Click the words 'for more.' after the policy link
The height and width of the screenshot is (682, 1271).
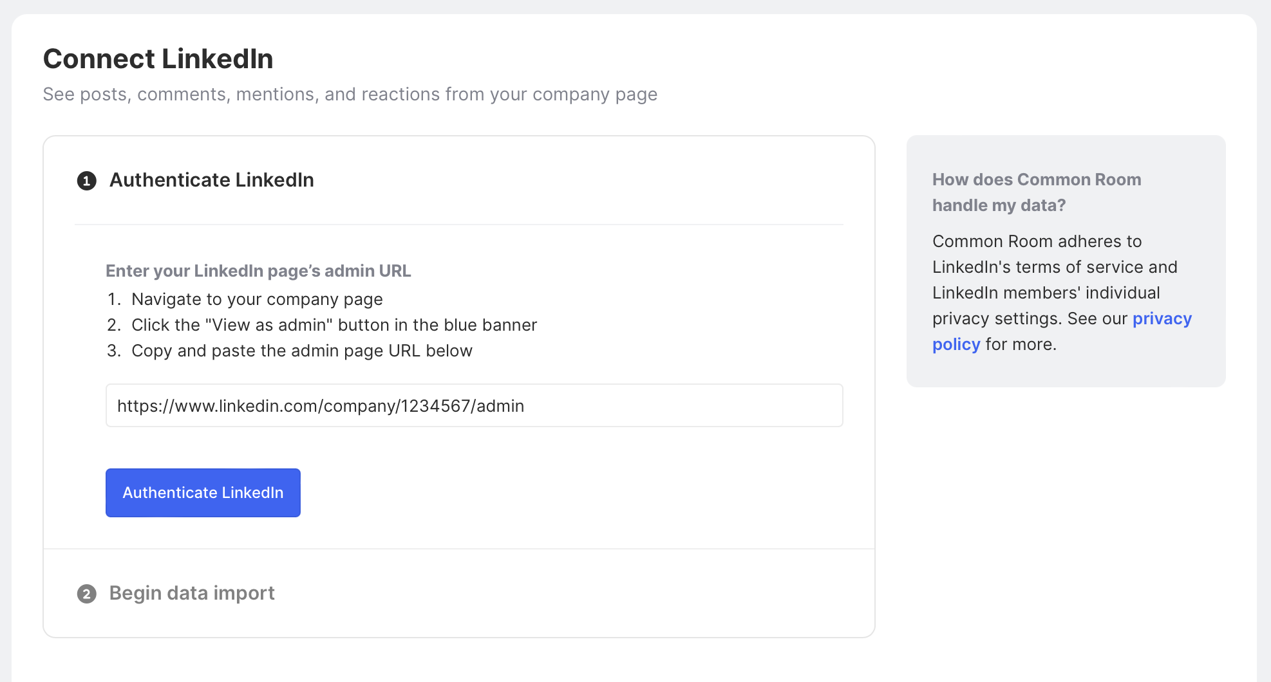click(1021, 344)
